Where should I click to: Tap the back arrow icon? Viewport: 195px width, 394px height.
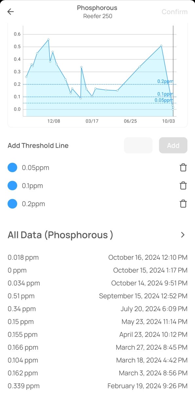pyautogui.click(x=10, y=12)
